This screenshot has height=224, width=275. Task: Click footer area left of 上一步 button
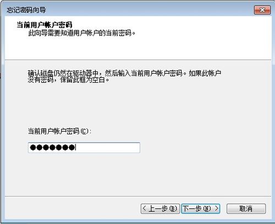pyautogui.click(x=73, y=209)
